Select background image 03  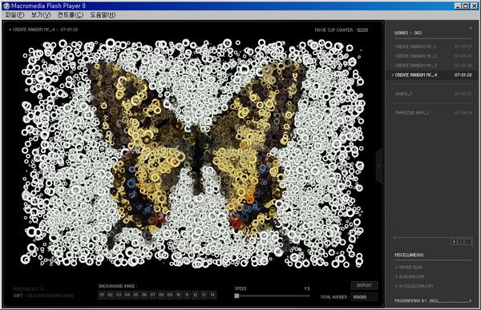[119, 295]
